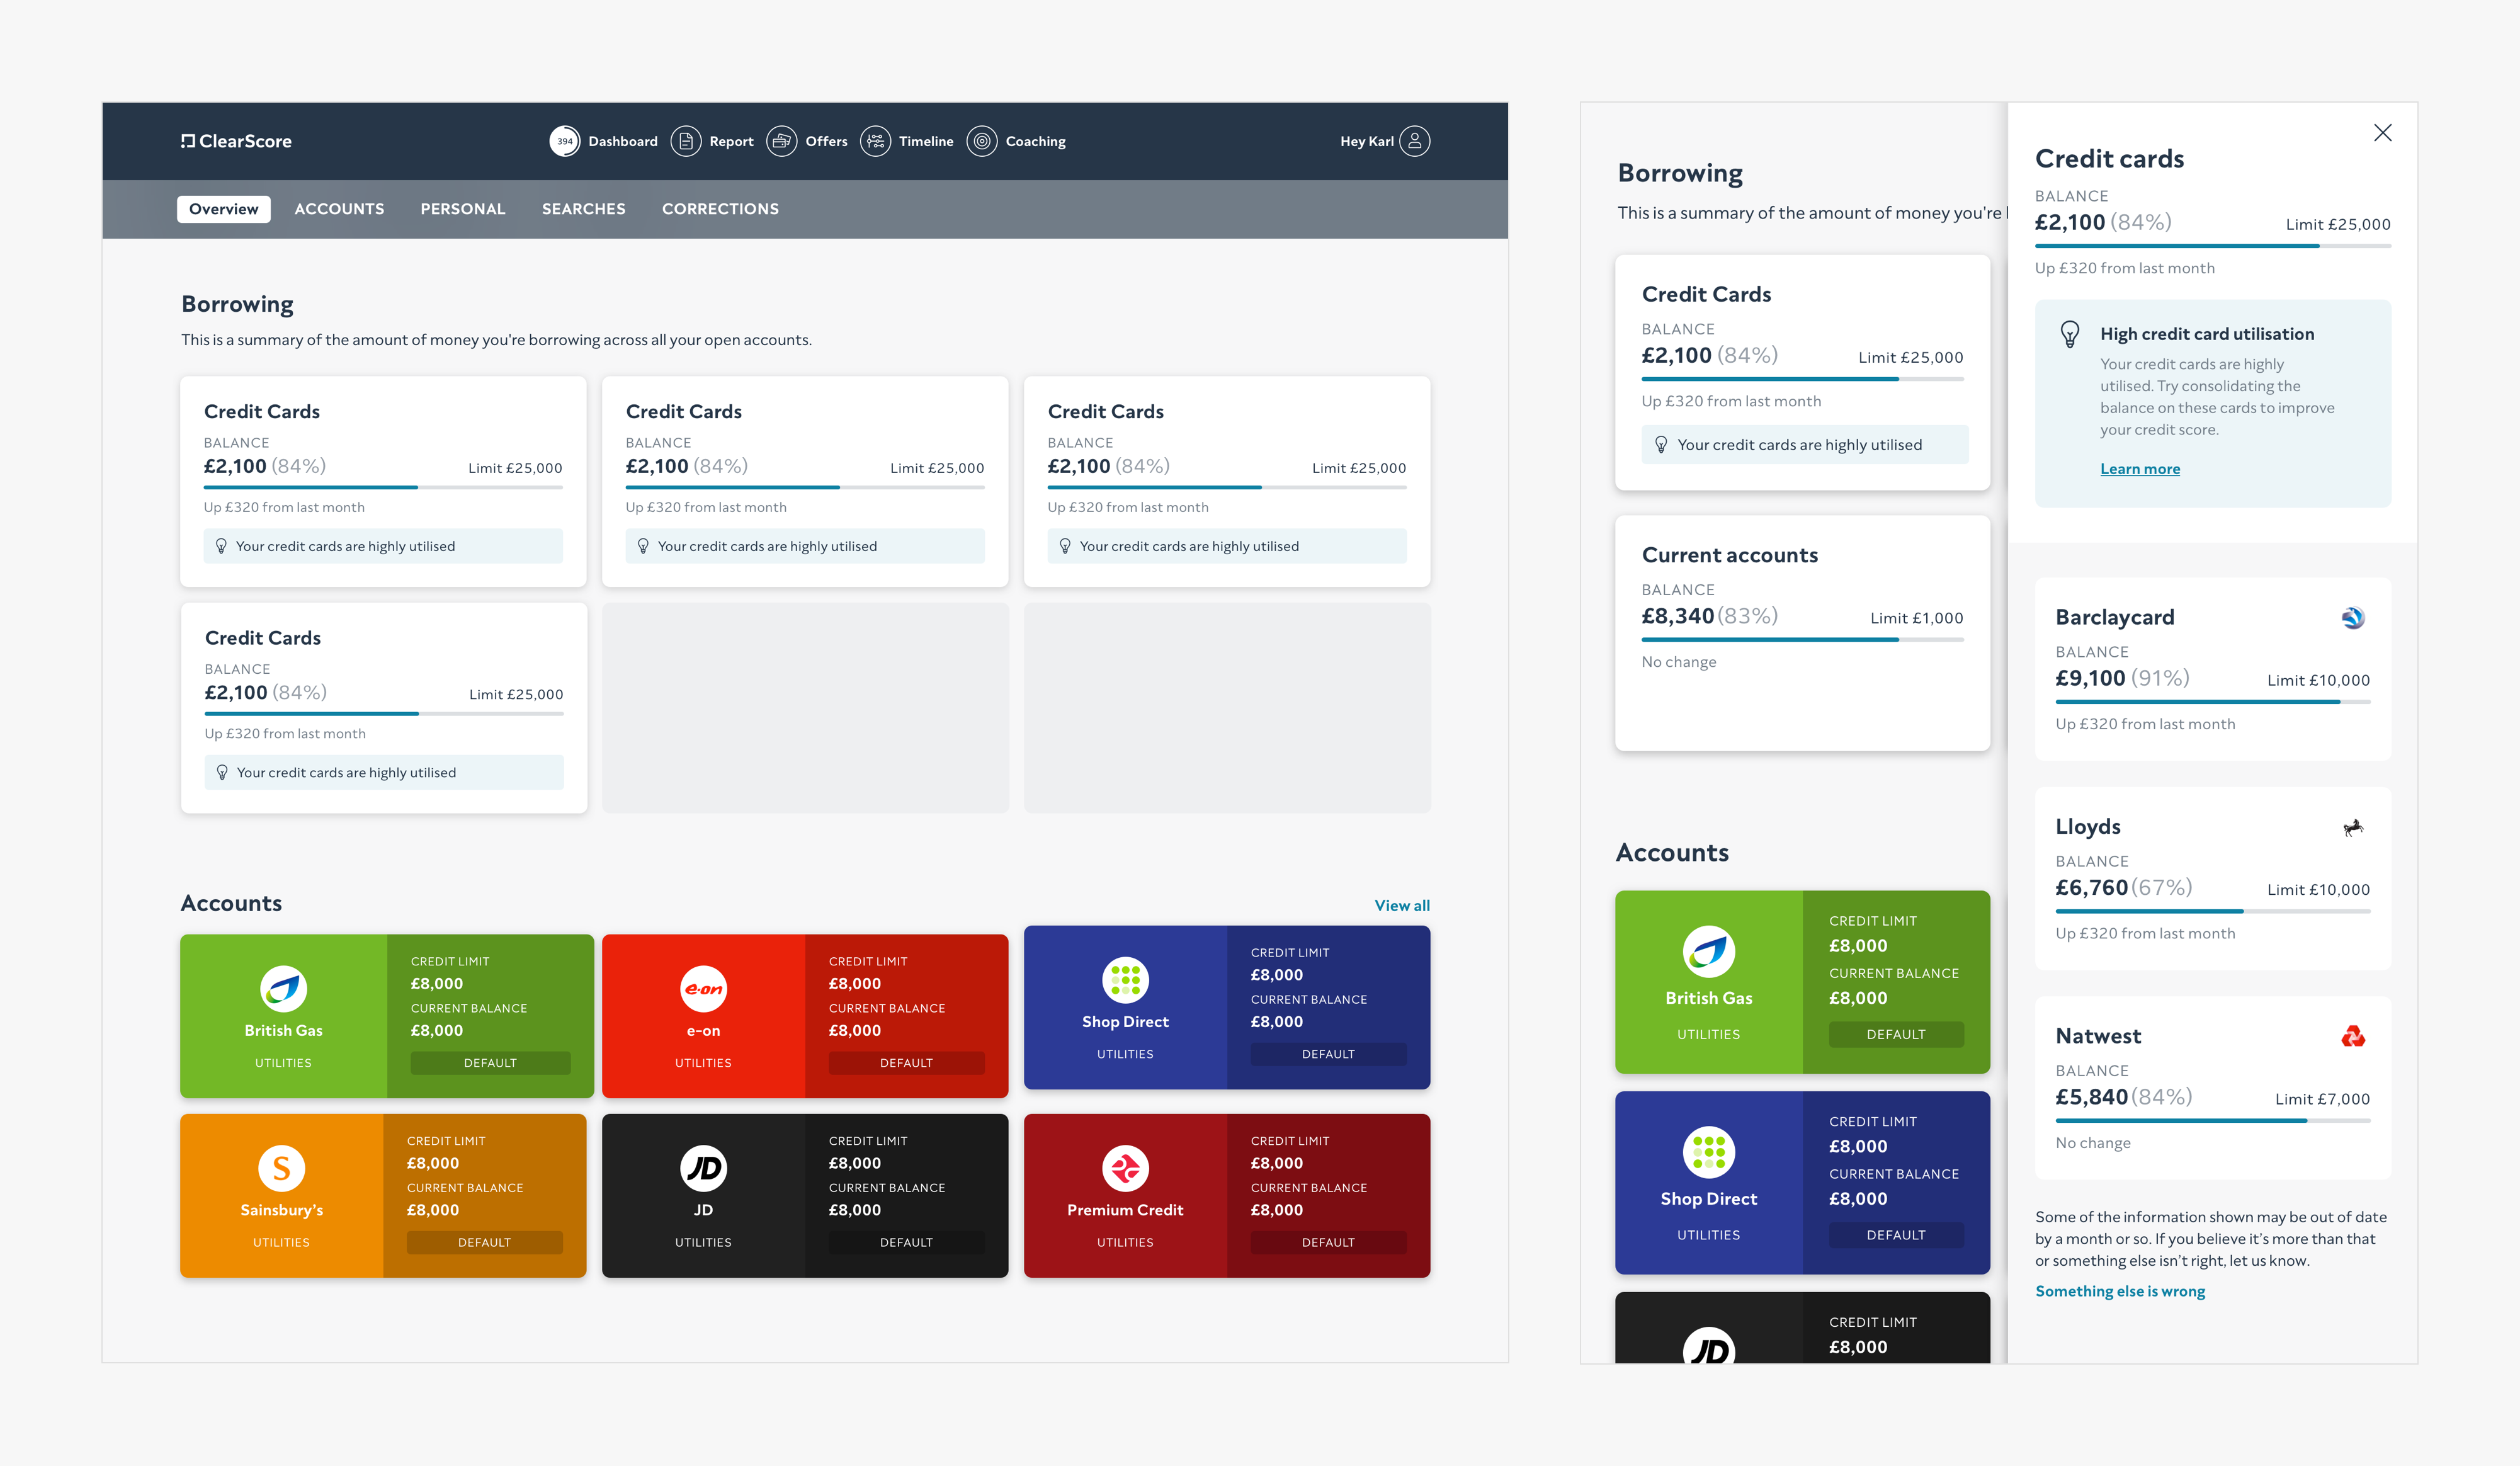
Task: Open the Coaching nav icon
Action: coord(982,141)
